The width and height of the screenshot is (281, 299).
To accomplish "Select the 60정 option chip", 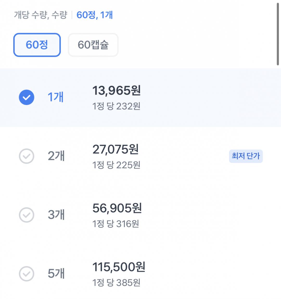I will point(37,45).
